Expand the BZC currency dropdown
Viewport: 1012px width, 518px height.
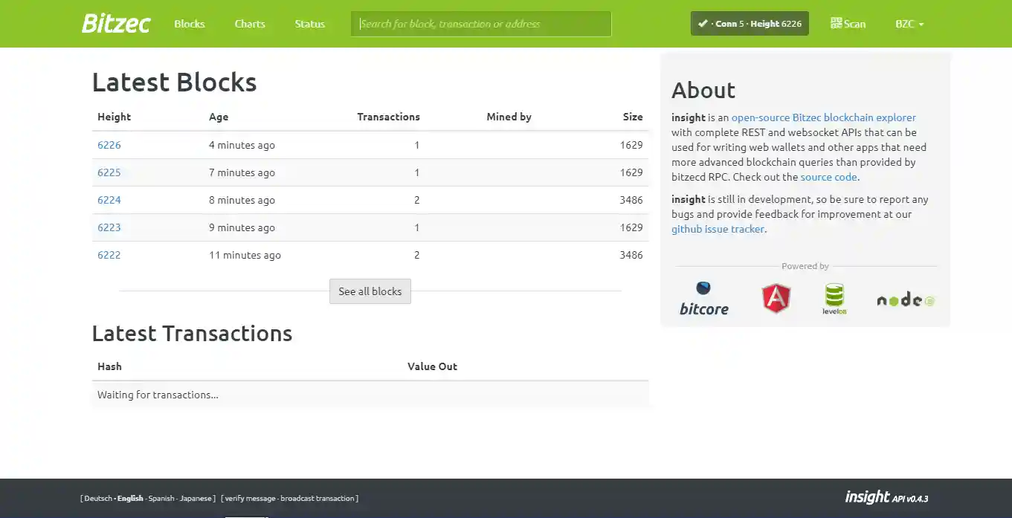(909, 24)
